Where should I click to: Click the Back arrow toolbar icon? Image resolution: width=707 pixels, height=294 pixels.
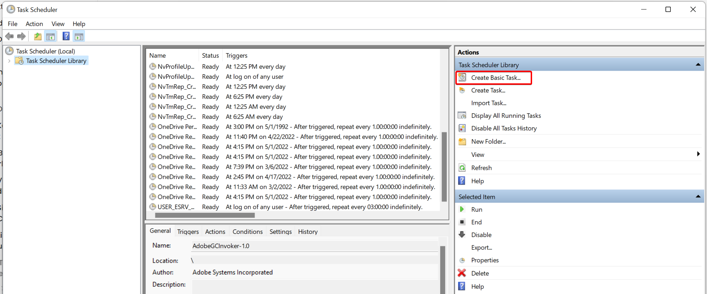coord(10,36)
